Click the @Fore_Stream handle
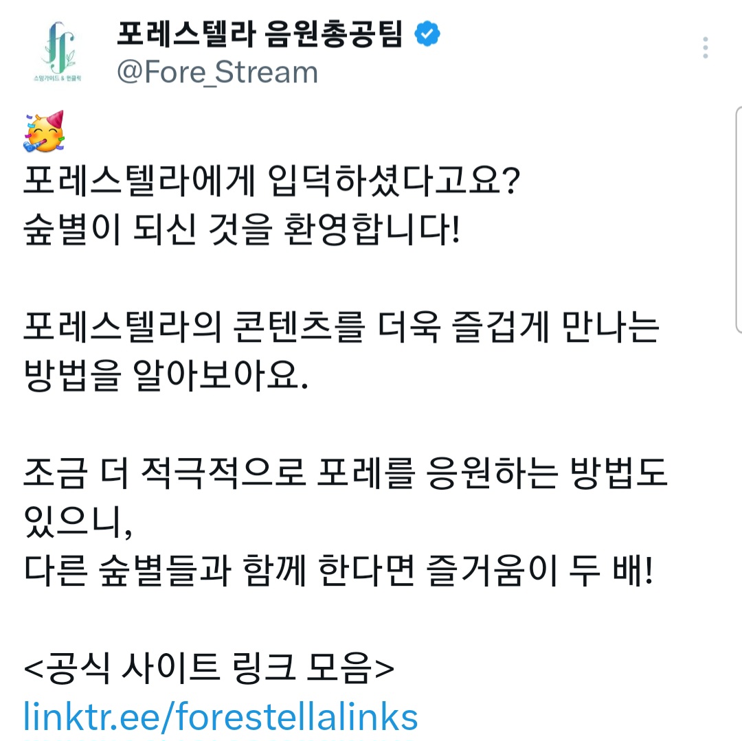742x741 pixels. click(x=218, y=72)
